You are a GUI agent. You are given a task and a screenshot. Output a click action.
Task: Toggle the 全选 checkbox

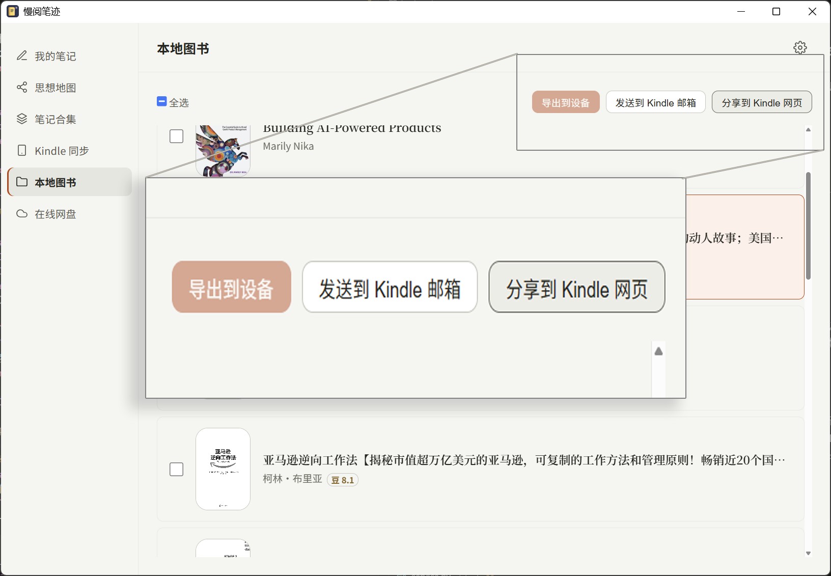click(x=162, y=101)
